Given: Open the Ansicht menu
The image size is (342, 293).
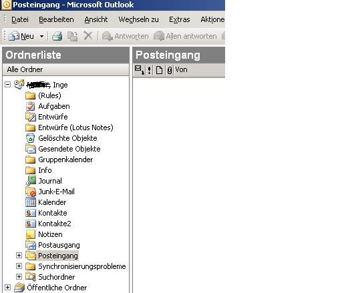Looking at the screenshot, I should pos(96,19).
